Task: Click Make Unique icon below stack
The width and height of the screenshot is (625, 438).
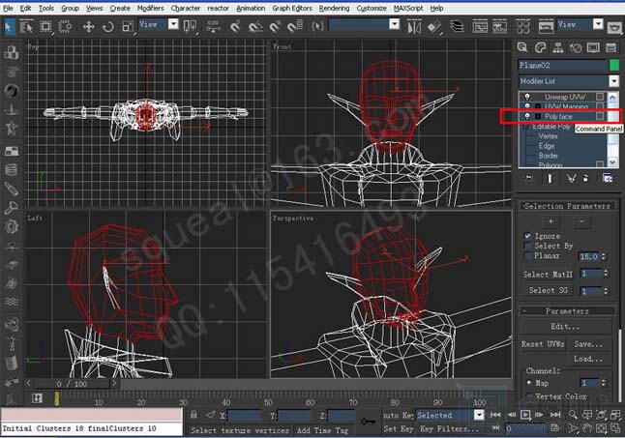Action: coord(571,178)
